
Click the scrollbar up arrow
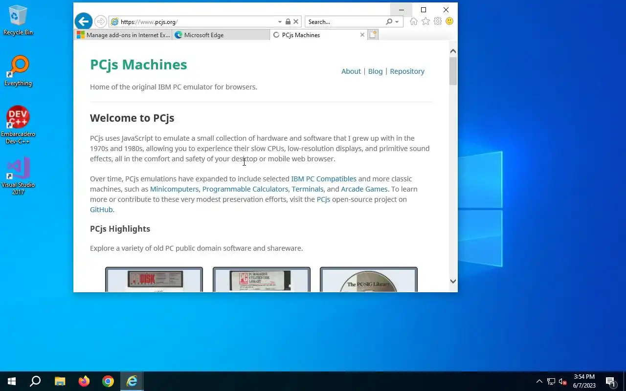(453, 51)
